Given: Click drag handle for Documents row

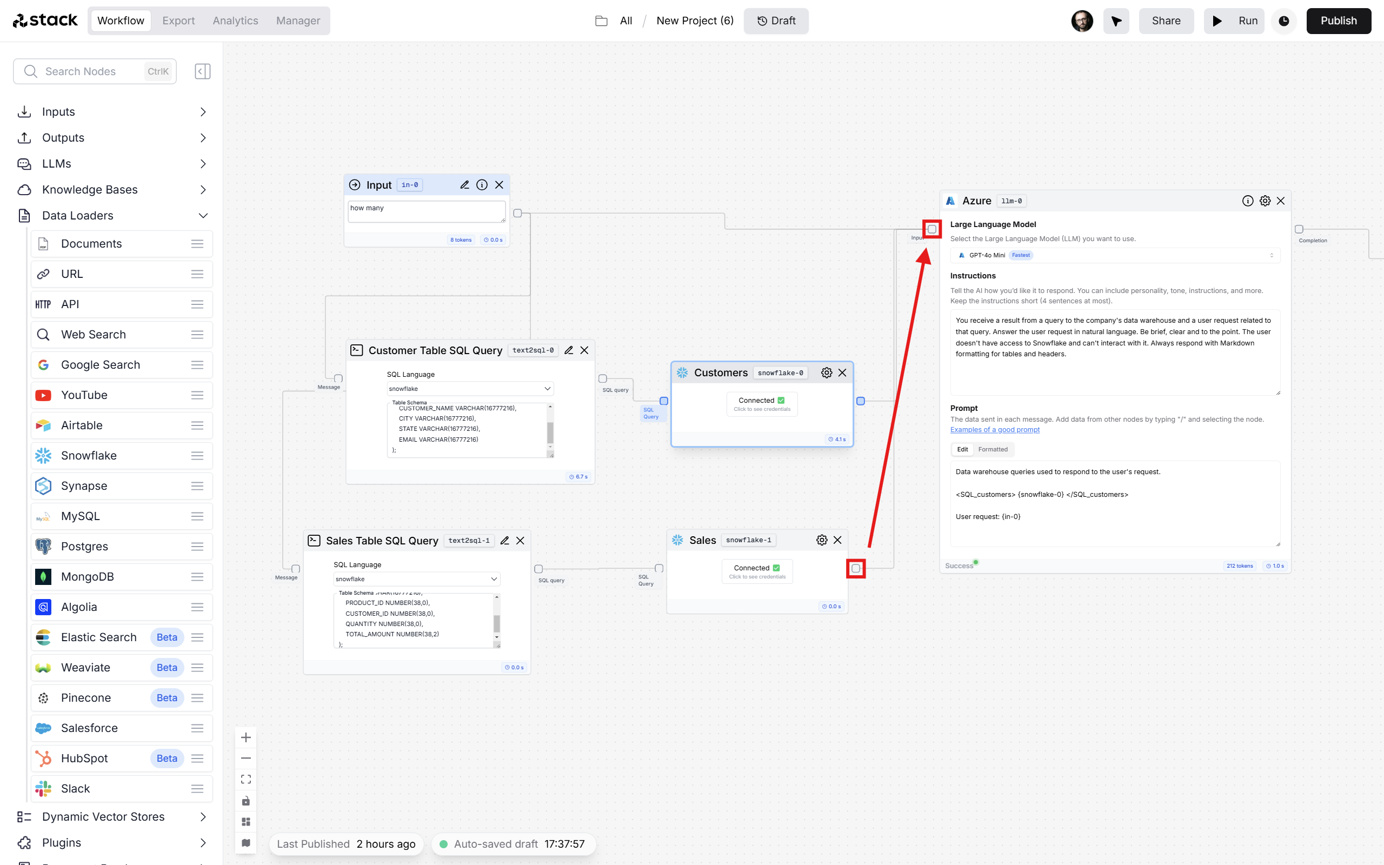Looking at the screenshot, I should coord(197,244).
